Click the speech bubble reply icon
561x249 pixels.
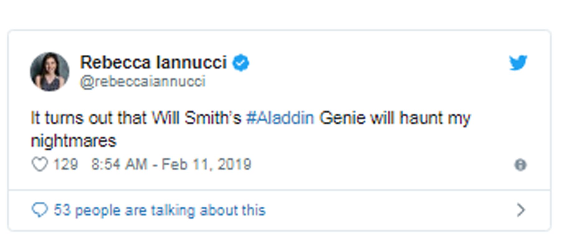click(x=40, y=210)
